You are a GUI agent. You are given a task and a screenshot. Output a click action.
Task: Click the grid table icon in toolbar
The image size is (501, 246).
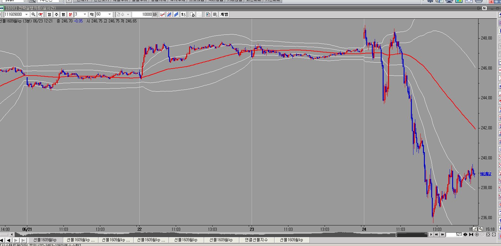[215, 15]
